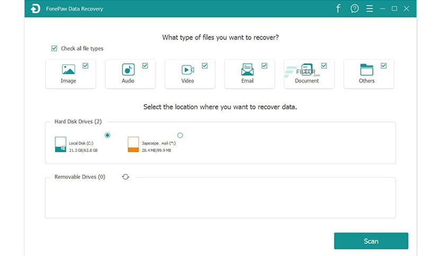Select the Document file type icon
This screenshot has width=443, height=256.
click(307, 69)
